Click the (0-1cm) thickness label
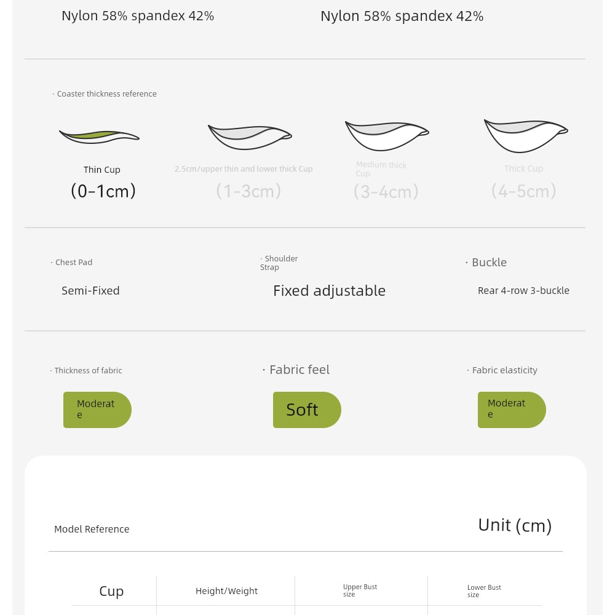 [103, 191]
